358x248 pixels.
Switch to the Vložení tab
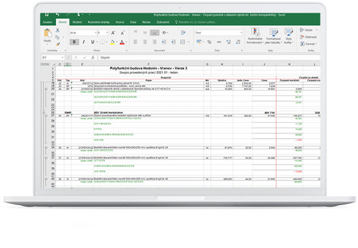[x=77, y=22]
